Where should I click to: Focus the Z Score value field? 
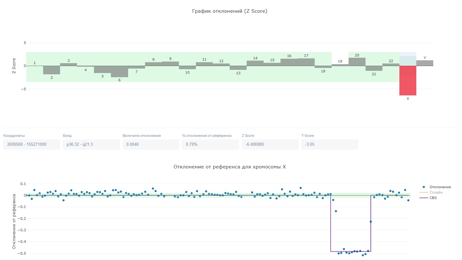click(270, 145)
